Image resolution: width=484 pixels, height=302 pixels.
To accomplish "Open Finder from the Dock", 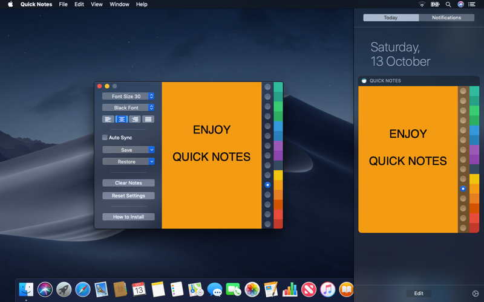I will (26, 289).
